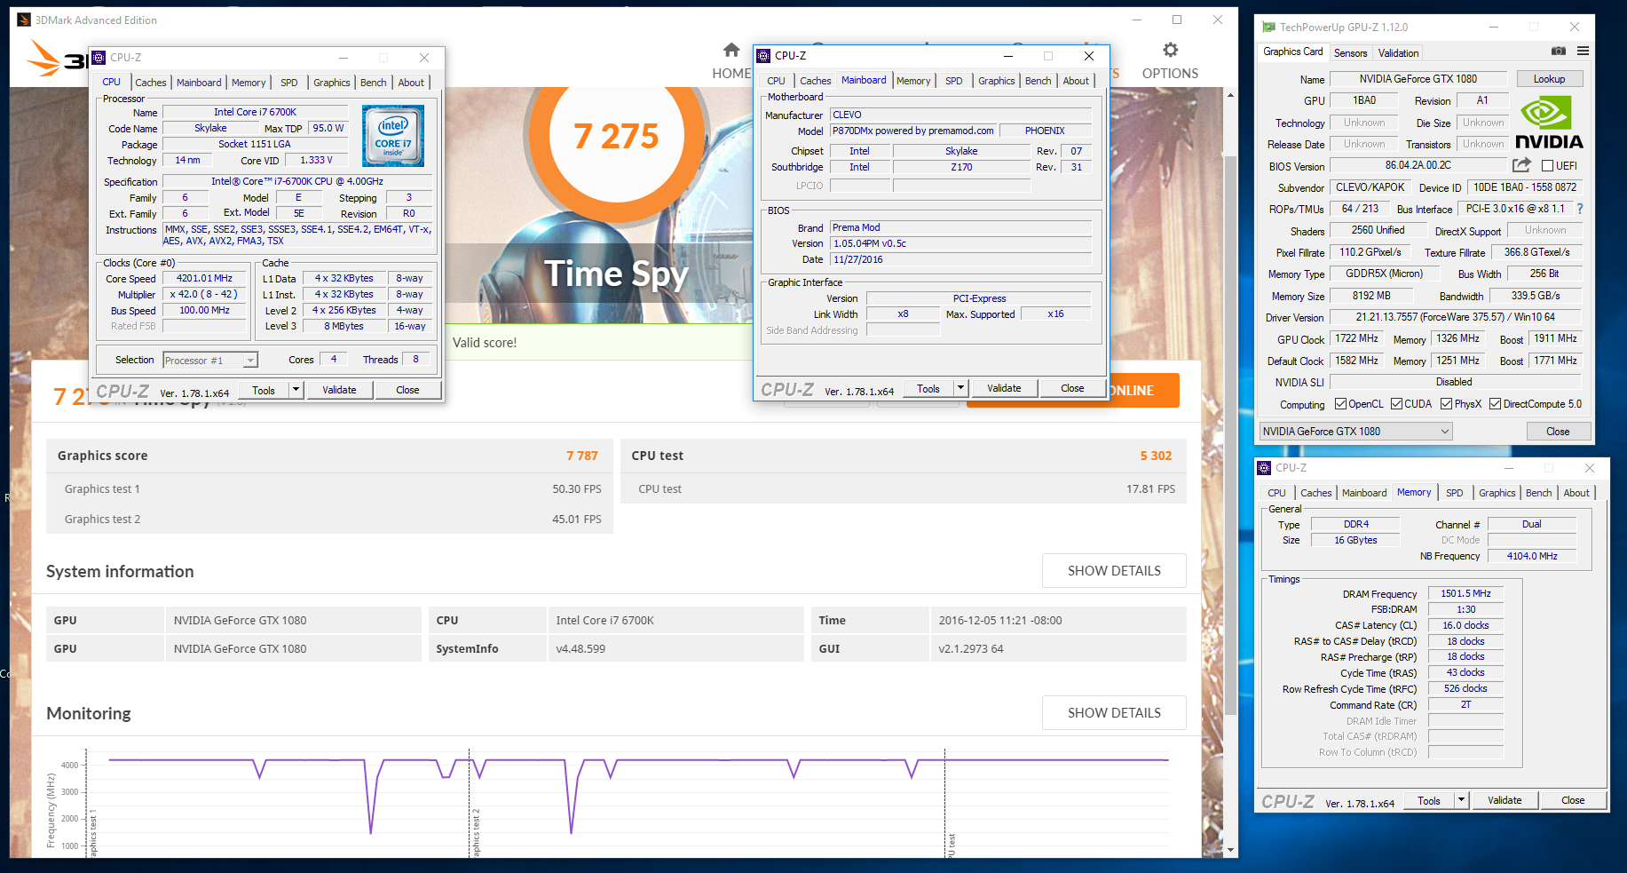Click 3DMark scrollbar up arrow
The image size is (1627, 873).
pyautogui.click(x=1230, y=95)
